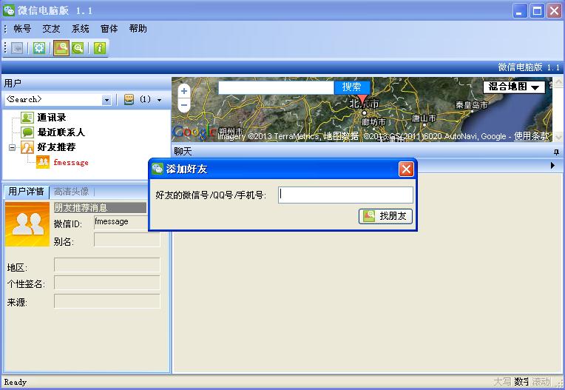Click the 找朋友 button
565x390 pixels.
tap(385, 216)
